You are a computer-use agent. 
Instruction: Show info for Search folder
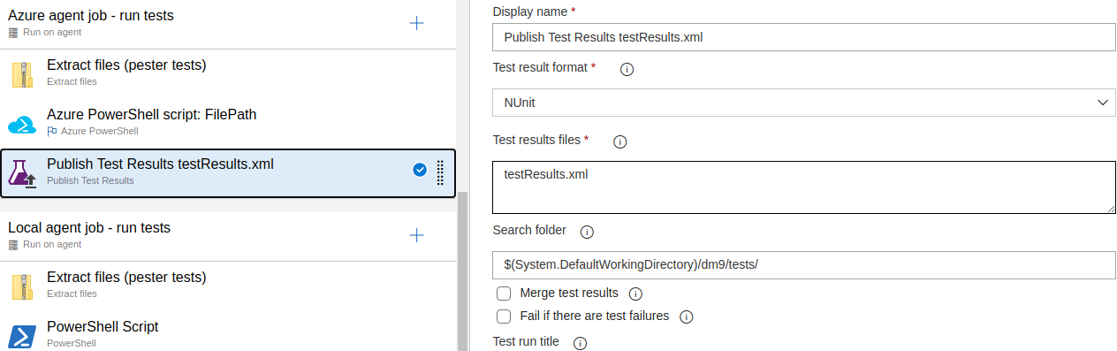(x=587, y=232)
